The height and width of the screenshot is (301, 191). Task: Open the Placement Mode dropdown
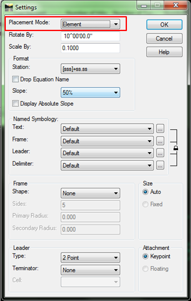91,24
